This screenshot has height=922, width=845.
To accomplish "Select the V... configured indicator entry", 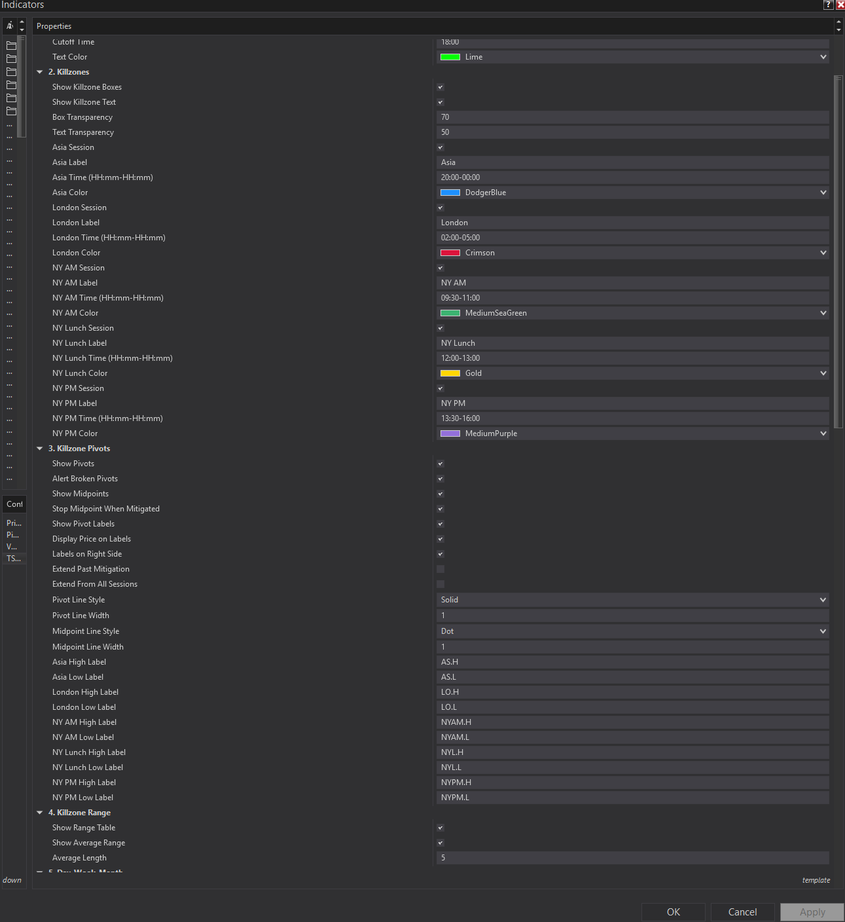I will [x=14, y=547].
